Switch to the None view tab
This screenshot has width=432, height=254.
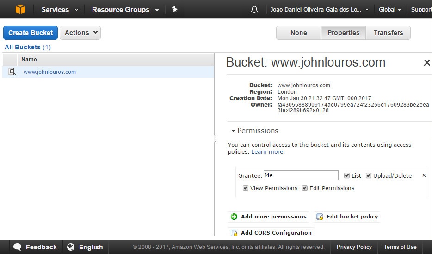point(299,33)
